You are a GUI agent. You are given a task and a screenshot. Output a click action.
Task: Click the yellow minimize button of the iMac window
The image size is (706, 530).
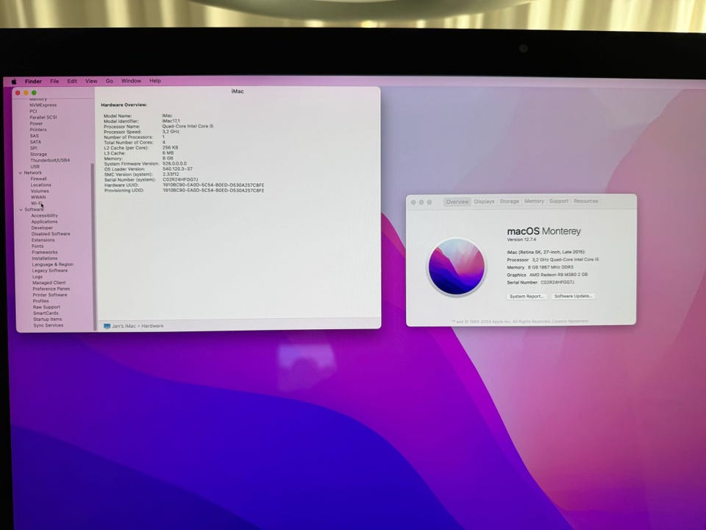tap(26, 93)
